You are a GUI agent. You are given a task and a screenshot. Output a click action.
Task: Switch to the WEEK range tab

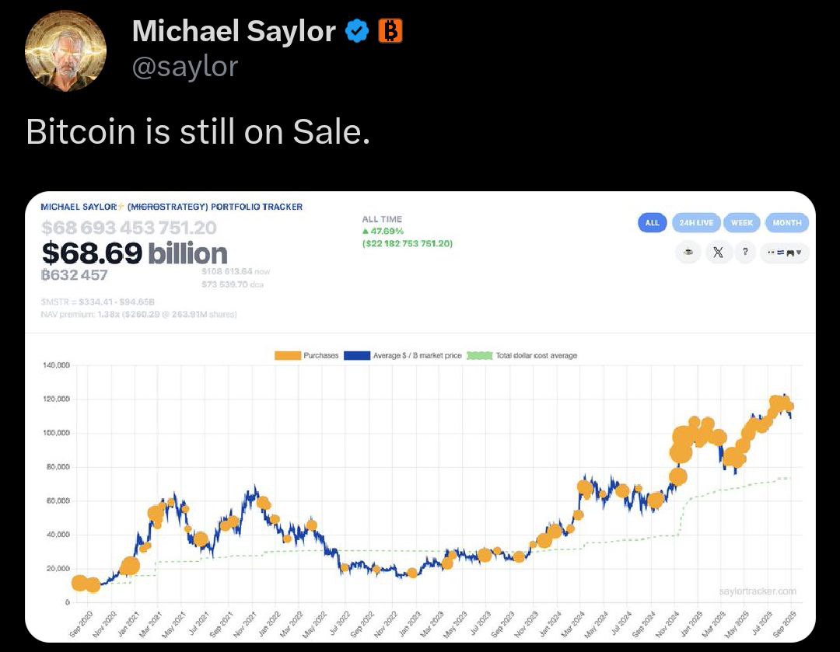[741, 223]
